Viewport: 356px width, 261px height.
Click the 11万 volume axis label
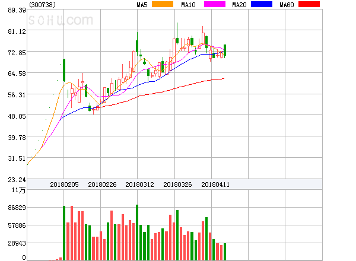pos(19,190)
